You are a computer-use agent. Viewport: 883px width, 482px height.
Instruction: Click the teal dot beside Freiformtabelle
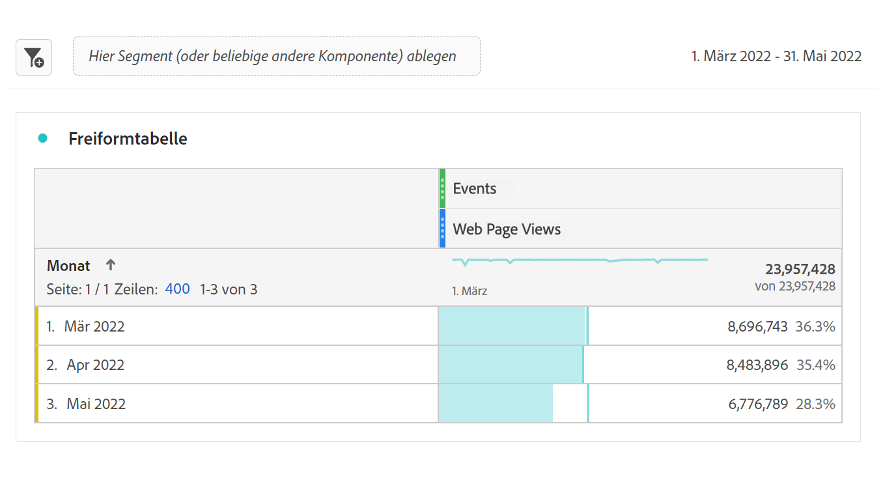click(43, 138)
